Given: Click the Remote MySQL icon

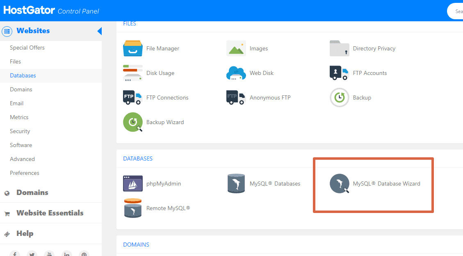Looking at the screenshot, I should 133,208.
